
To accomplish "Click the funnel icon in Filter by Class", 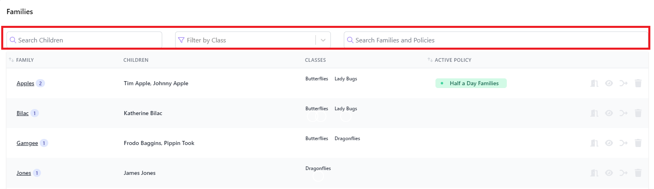I will click(x=181, y=40).
